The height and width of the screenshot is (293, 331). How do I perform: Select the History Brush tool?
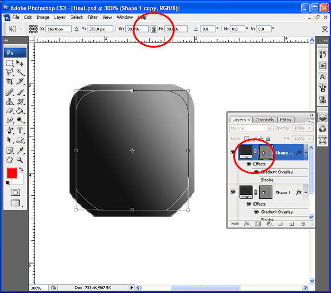(x=20, y=102)
